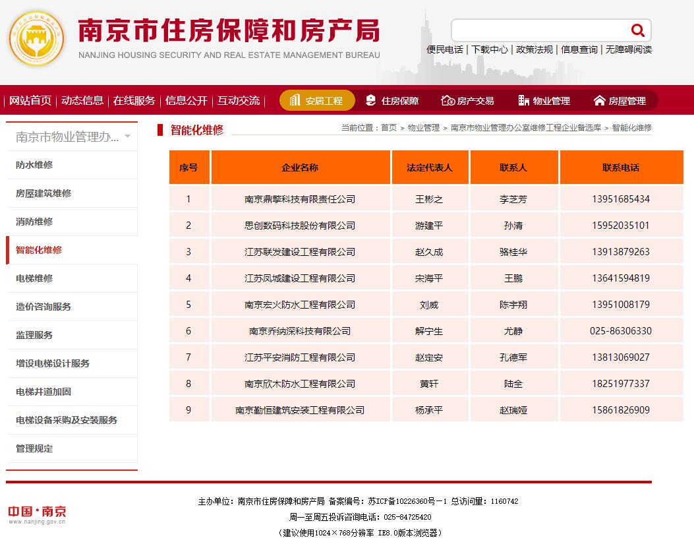Expand the 南京市物业管理办 sidebar dropdown arrow
This screenshot has height=546, width=694.
(x=127, y=136)
